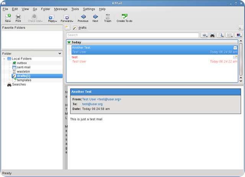
Task: Open the Edit menu
Action: [15, 9]
